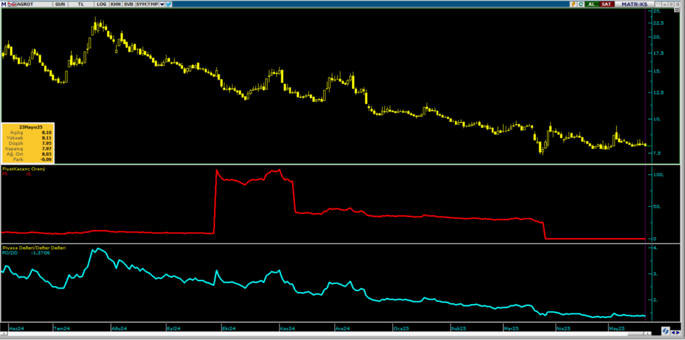Click the 50 level on F/K axis
The height and width of the screenshot is (340, 685).
(x=658, y=206)
